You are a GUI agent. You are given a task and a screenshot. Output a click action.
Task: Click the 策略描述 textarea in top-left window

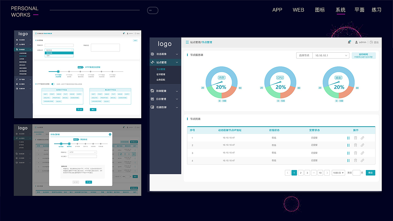tap(105, 48)
